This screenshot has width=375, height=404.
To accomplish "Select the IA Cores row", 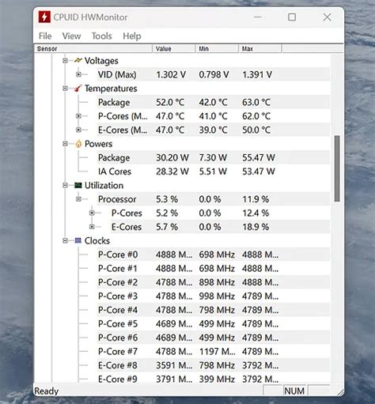I will click(214, 172).
